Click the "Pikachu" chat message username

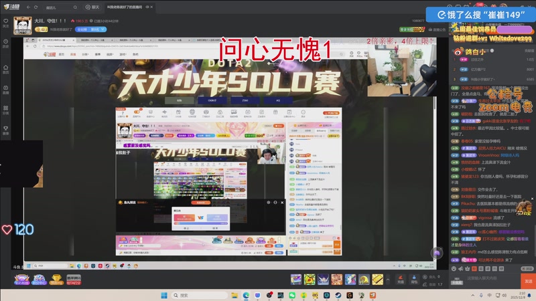click(468, 203)
